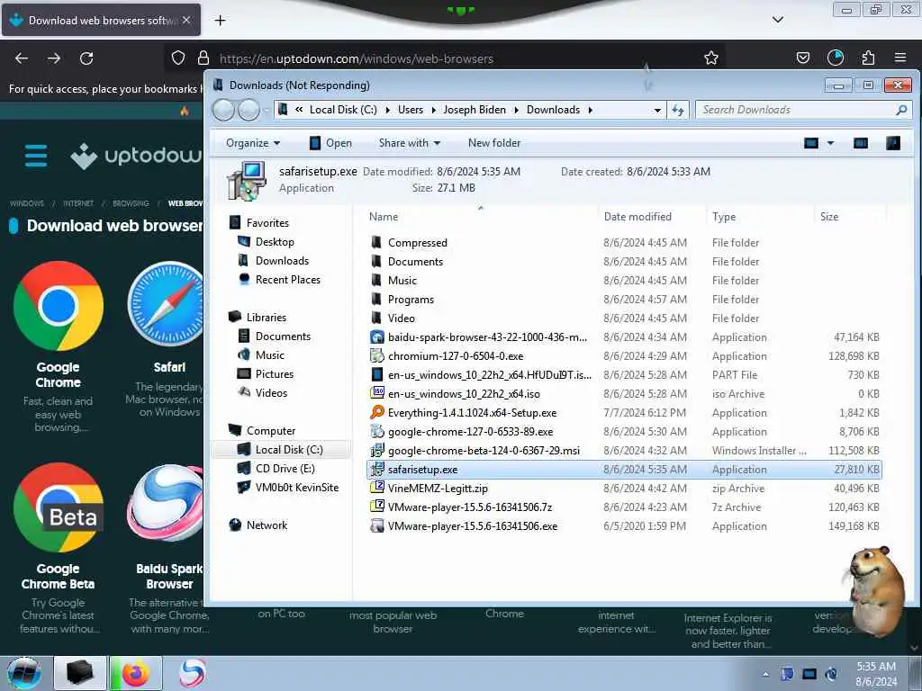Reload the uptodown page
922x691 pixels.
pyautogui.click(x=86, y=58)
